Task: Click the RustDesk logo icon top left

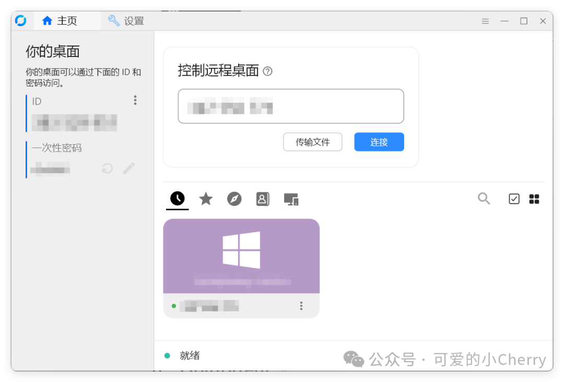Action: (x=21, y=20)
